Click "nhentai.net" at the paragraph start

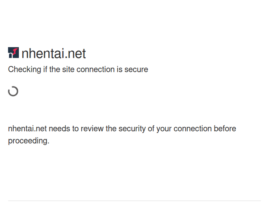pyautogui.click(x=27, y=128)
